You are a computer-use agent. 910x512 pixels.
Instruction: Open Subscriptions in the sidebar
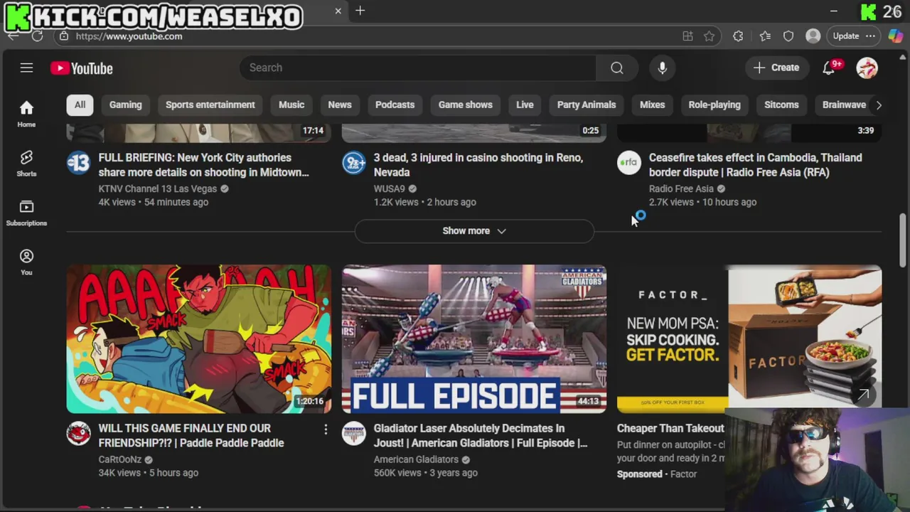(x=26, y=213)
